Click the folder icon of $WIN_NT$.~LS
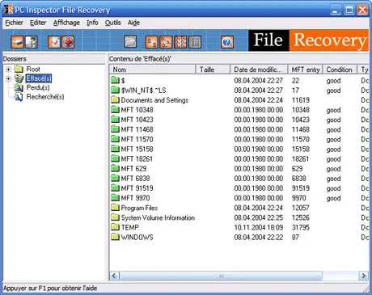372x295 pixels. coord(115,90)
